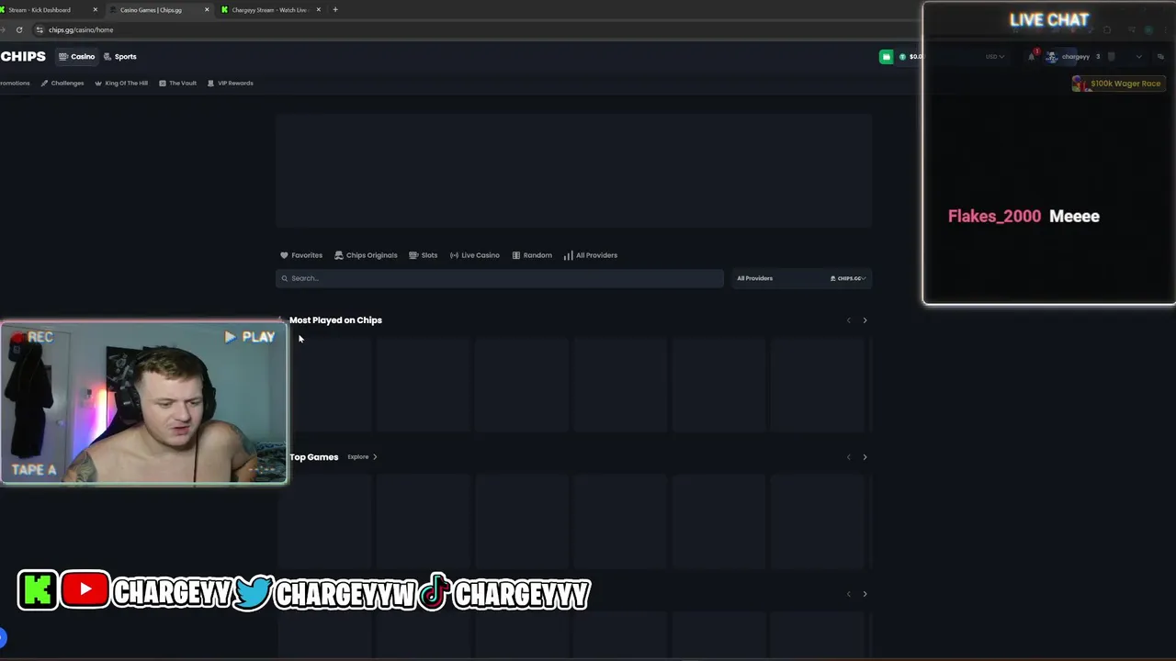
Task: Toggle the chat panel icon
Action: (1160, 57)
